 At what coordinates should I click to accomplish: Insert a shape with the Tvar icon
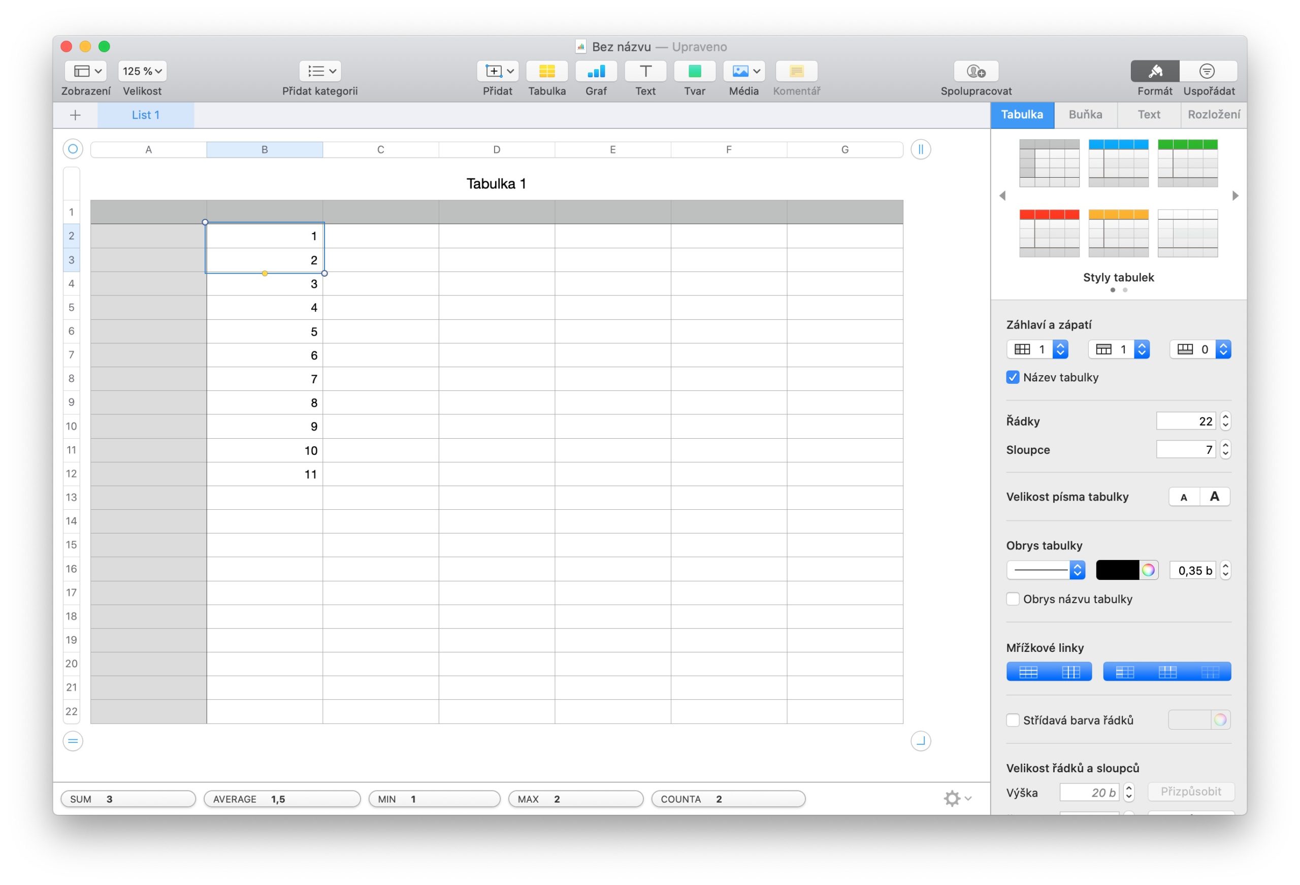[x=694, y=71]
